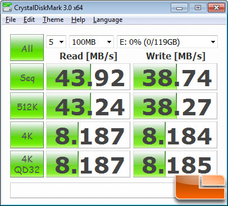Click the 512K write result 38.27
228x206 pixels.
pyautogui.click(x=175, y=106)
